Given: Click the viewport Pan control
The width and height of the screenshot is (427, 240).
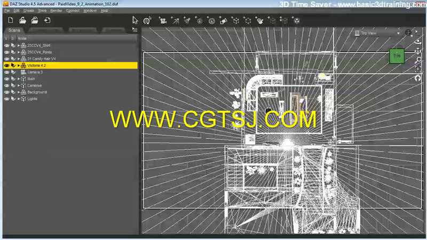Looking at the screenshot, I should pos(418,51).
